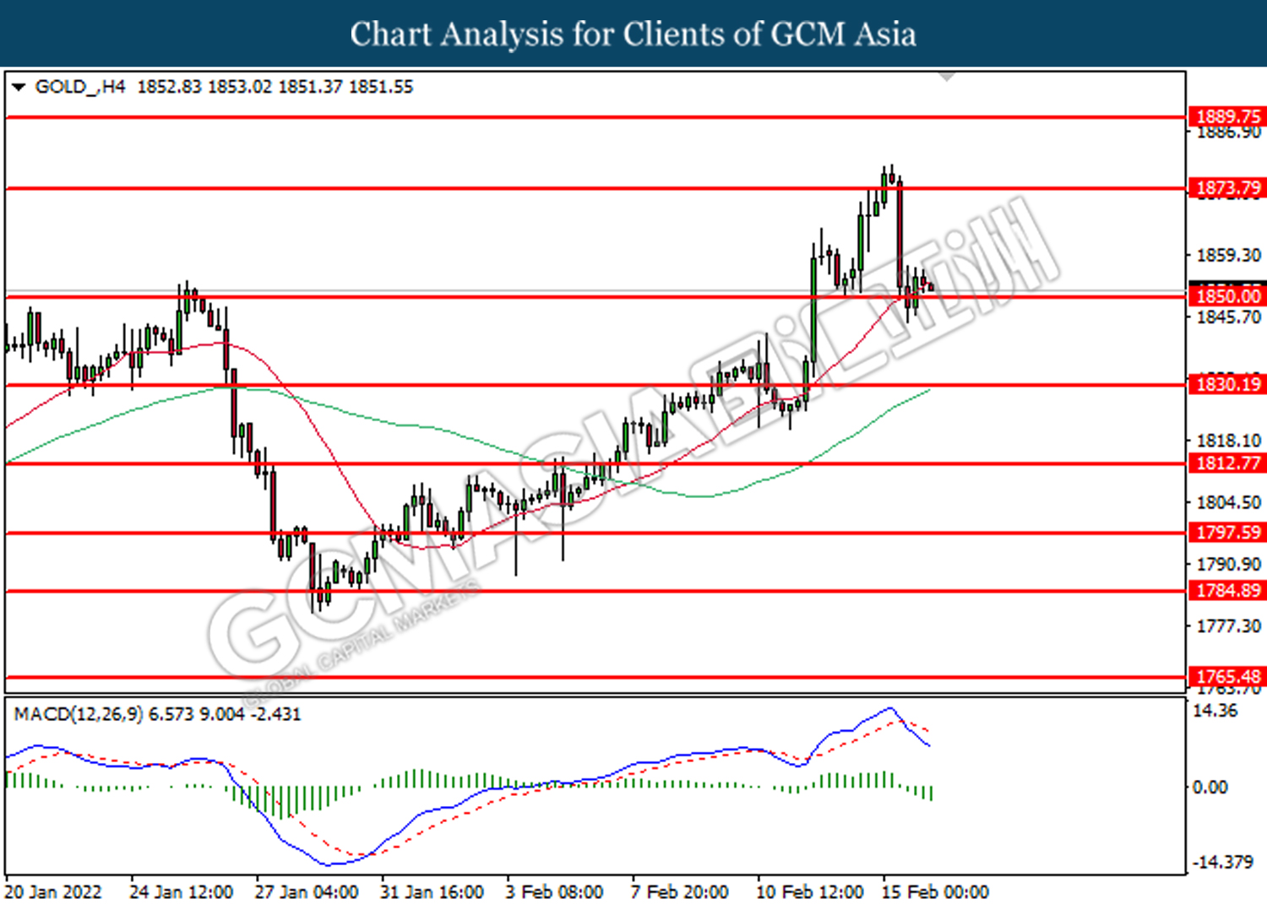Click the 15 Feb 00:00 time label

coord(935,892)
